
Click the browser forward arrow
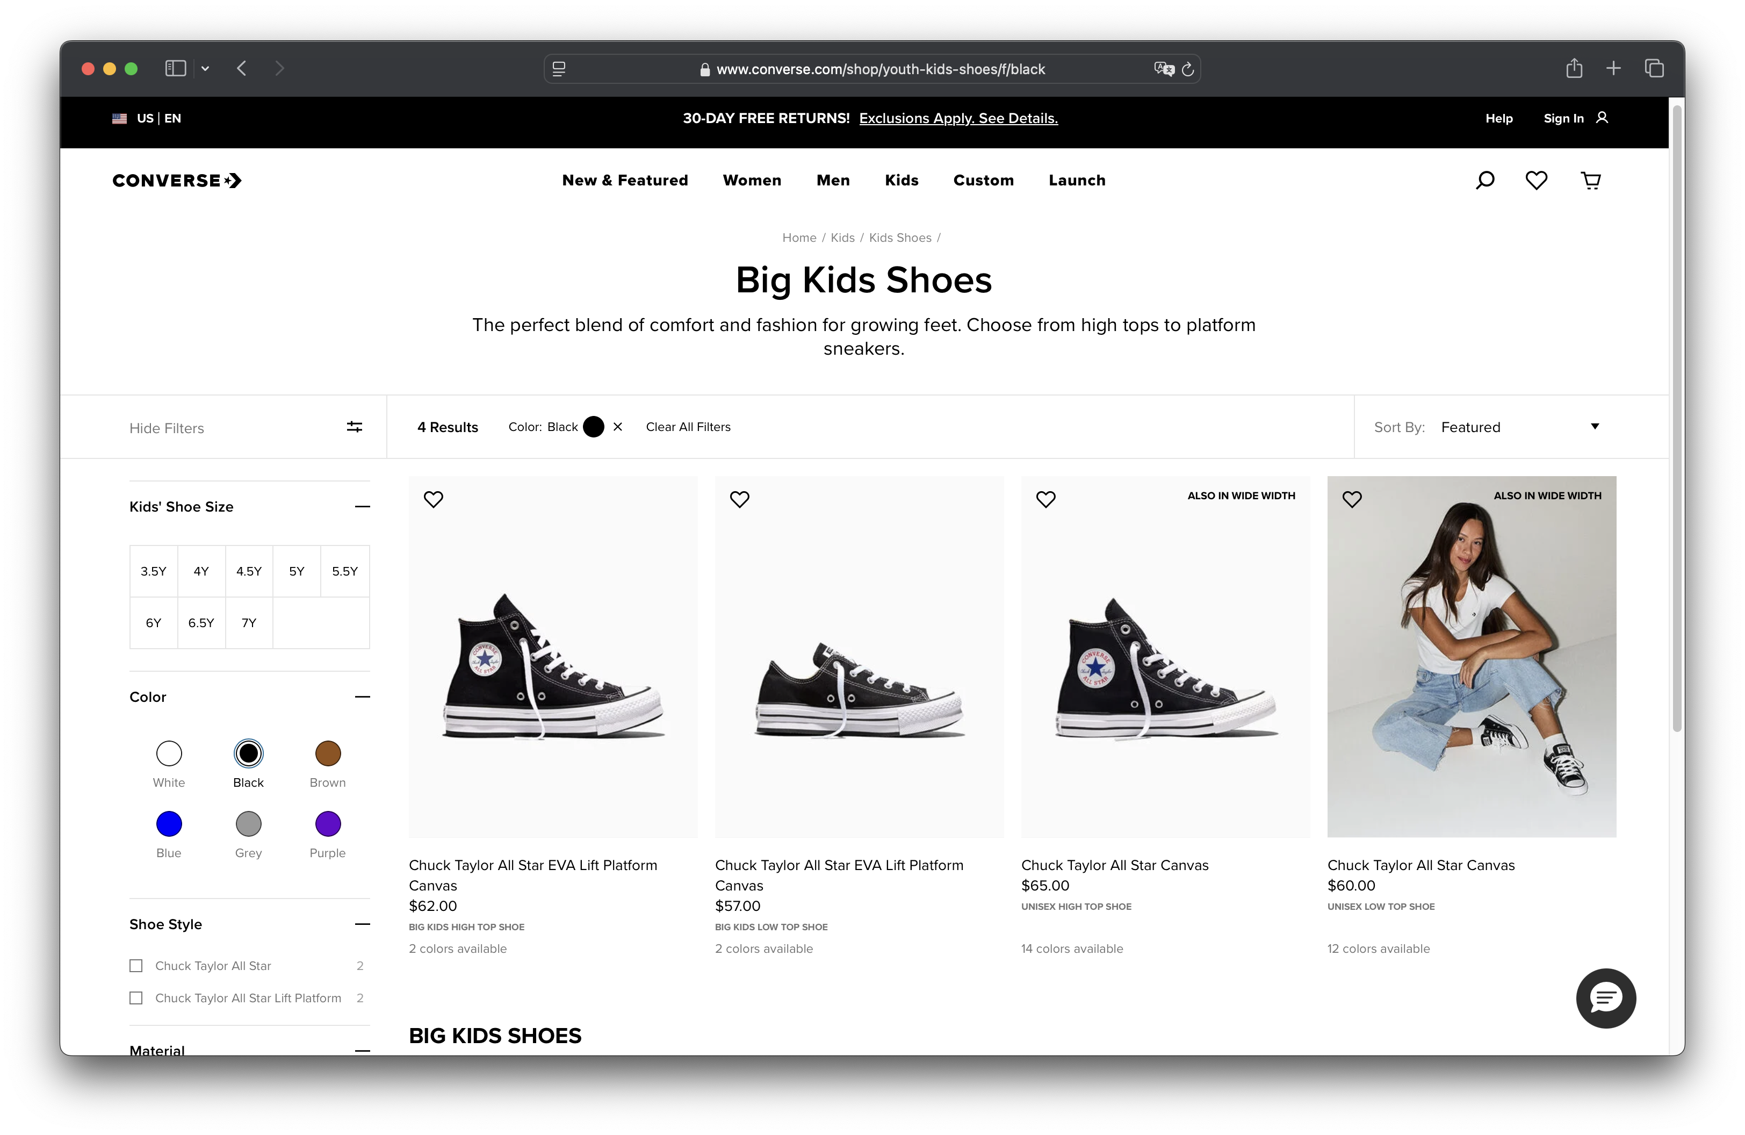(x=279, y=68)
